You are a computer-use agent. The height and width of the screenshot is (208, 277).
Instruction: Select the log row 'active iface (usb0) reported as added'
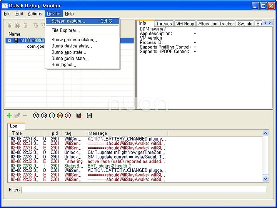click(136, 161)
